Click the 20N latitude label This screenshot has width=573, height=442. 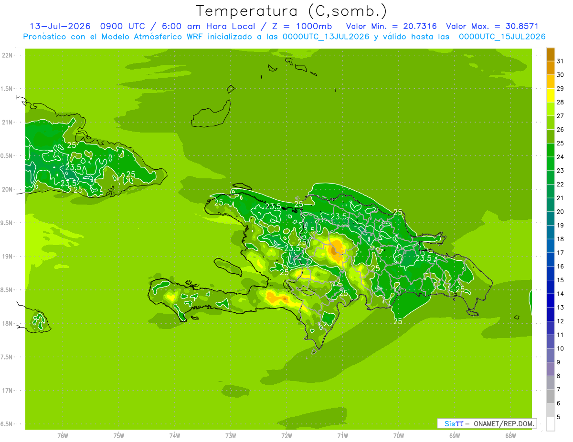[8, 189]
